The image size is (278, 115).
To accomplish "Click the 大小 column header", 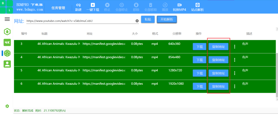I will point(135,34).
